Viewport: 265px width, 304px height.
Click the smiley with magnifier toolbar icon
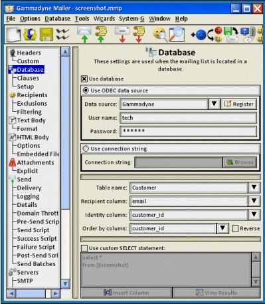160,35
